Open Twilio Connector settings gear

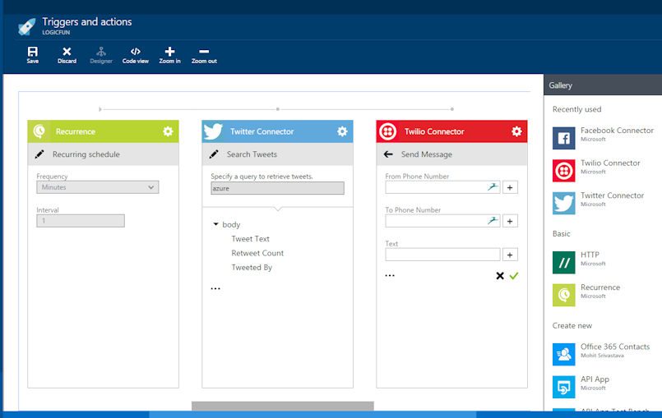click(516, 131)
